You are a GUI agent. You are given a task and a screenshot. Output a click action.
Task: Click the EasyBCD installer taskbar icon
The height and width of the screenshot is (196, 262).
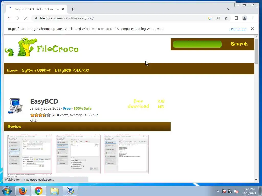[x=70, y=191]
